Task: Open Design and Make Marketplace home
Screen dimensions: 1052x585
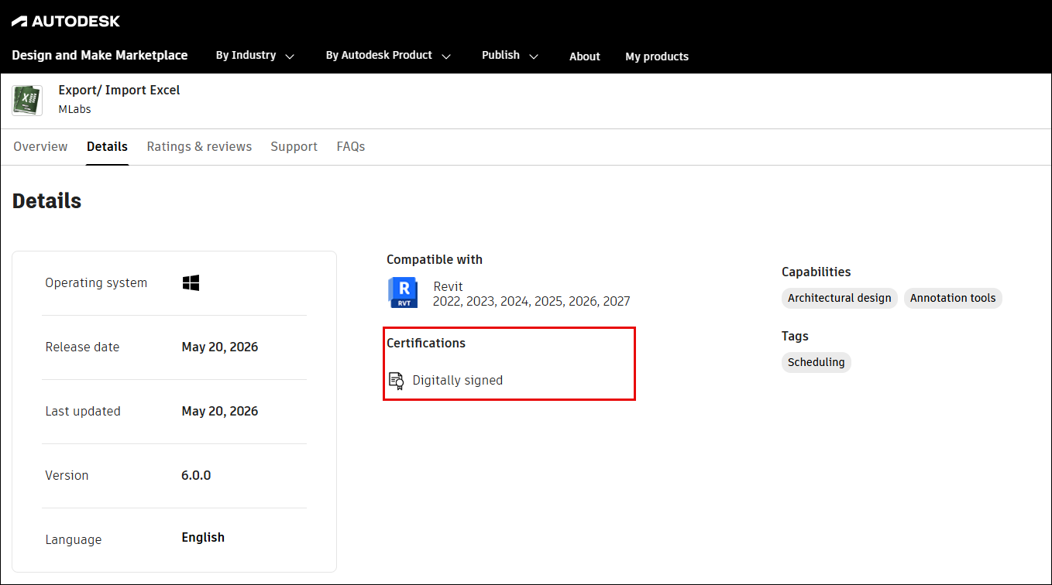Action: (x=100, y=56)
